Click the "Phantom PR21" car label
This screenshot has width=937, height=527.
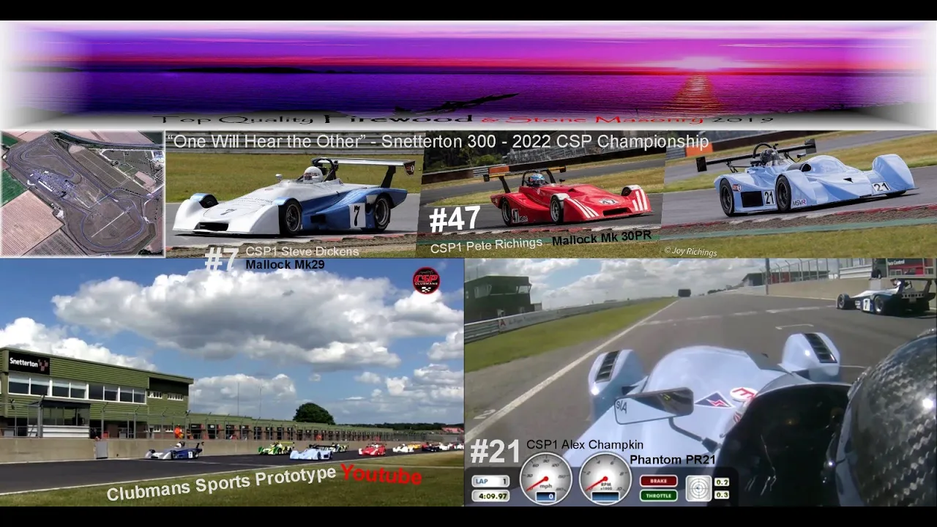click(672, 460)
